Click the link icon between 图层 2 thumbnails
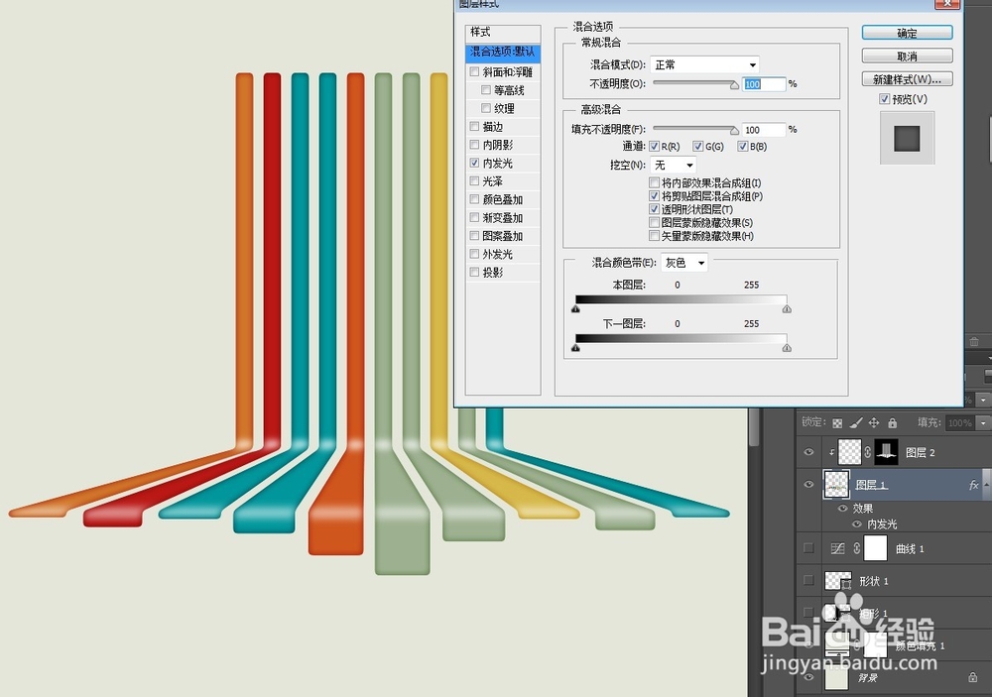Image resolution: width=992 pixels, height=697 pixels. coord(867,452)
